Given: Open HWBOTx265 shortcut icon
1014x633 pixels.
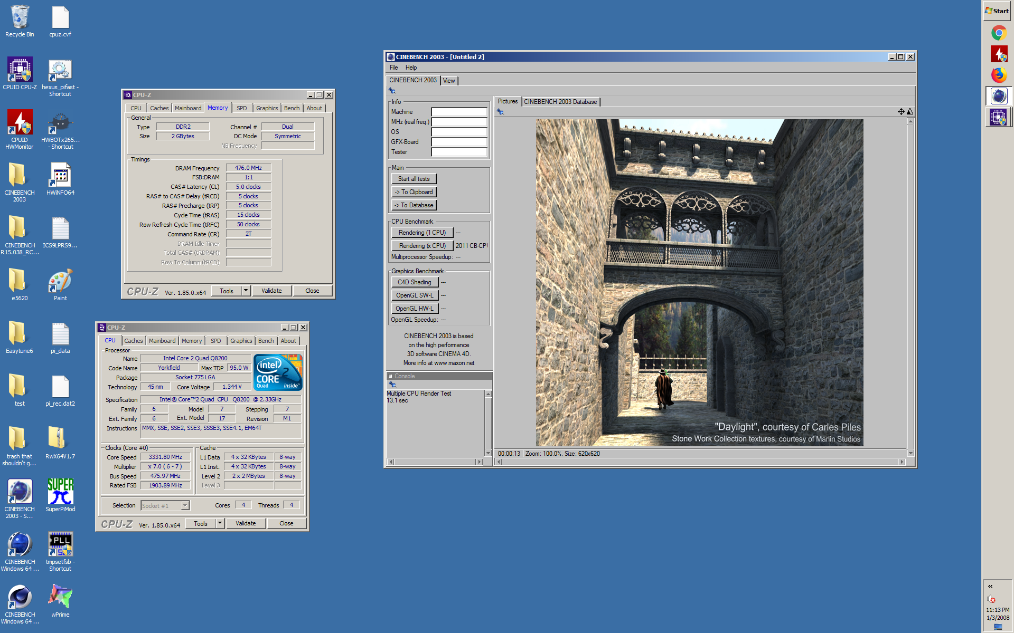Looking at the screenshot, I should (60, 130).
